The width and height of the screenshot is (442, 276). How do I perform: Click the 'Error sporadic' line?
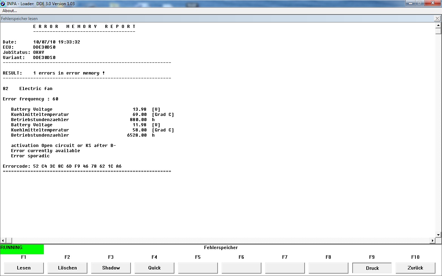[30, 156]
